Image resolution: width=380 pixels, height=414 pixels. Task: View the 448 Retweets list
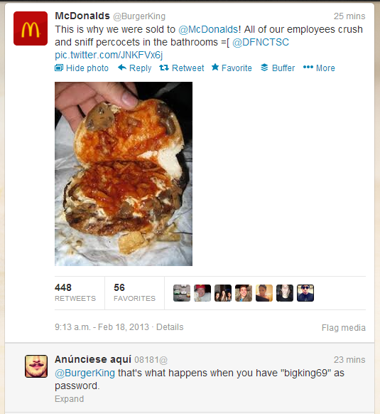tap(75, 292)
